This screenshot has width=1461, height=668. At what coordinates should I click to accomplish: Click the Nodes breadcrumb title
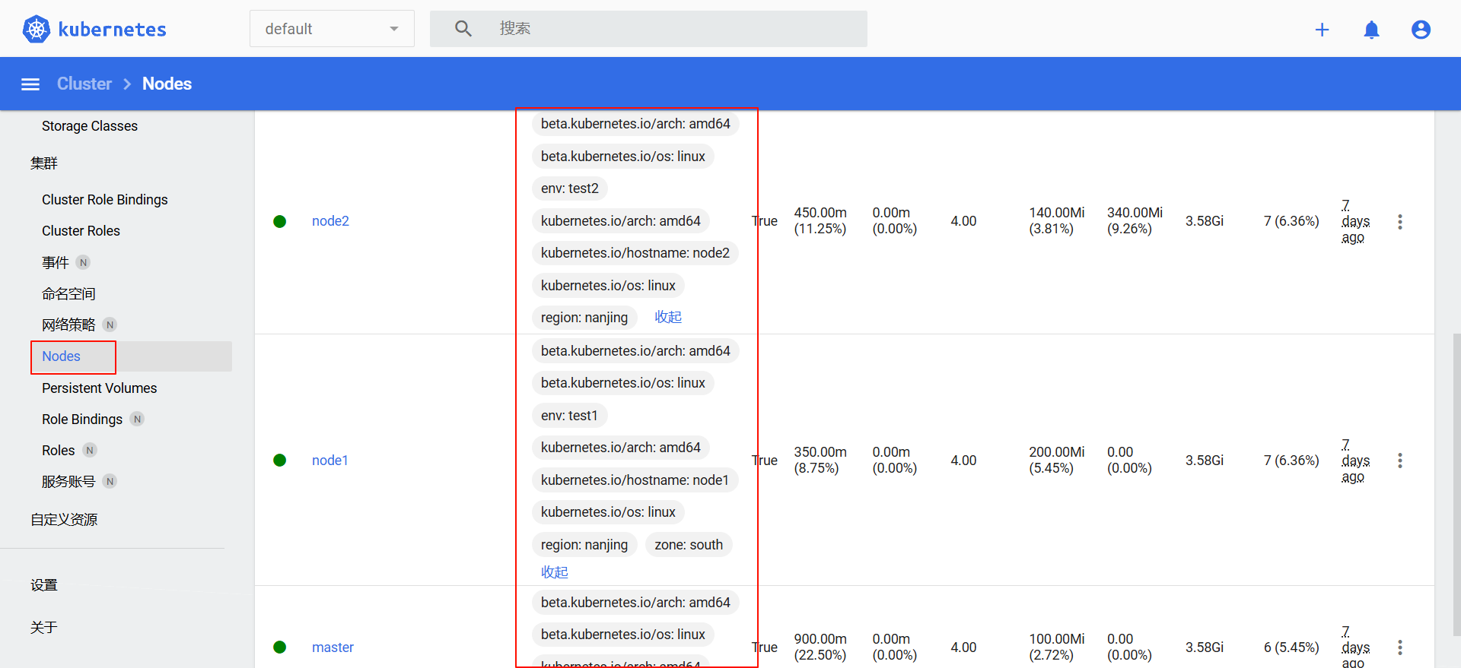167,84
